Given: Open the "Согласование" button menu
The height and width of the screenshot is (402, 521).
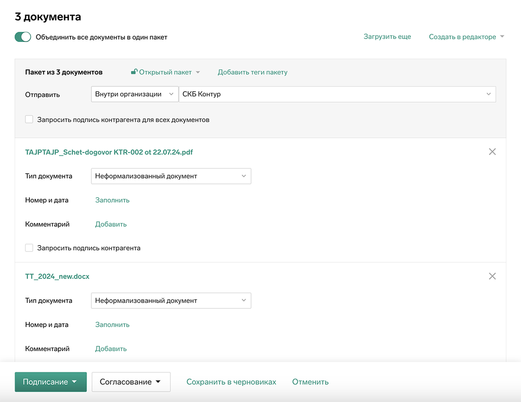Looking at the screenshot, I should point(131,382).
